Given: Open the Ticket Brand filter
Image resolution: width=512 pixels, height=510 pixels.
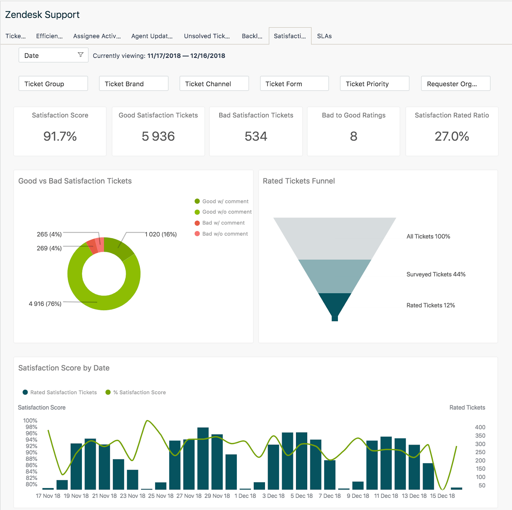Looking at the screenshot, I should click(134, 83).
